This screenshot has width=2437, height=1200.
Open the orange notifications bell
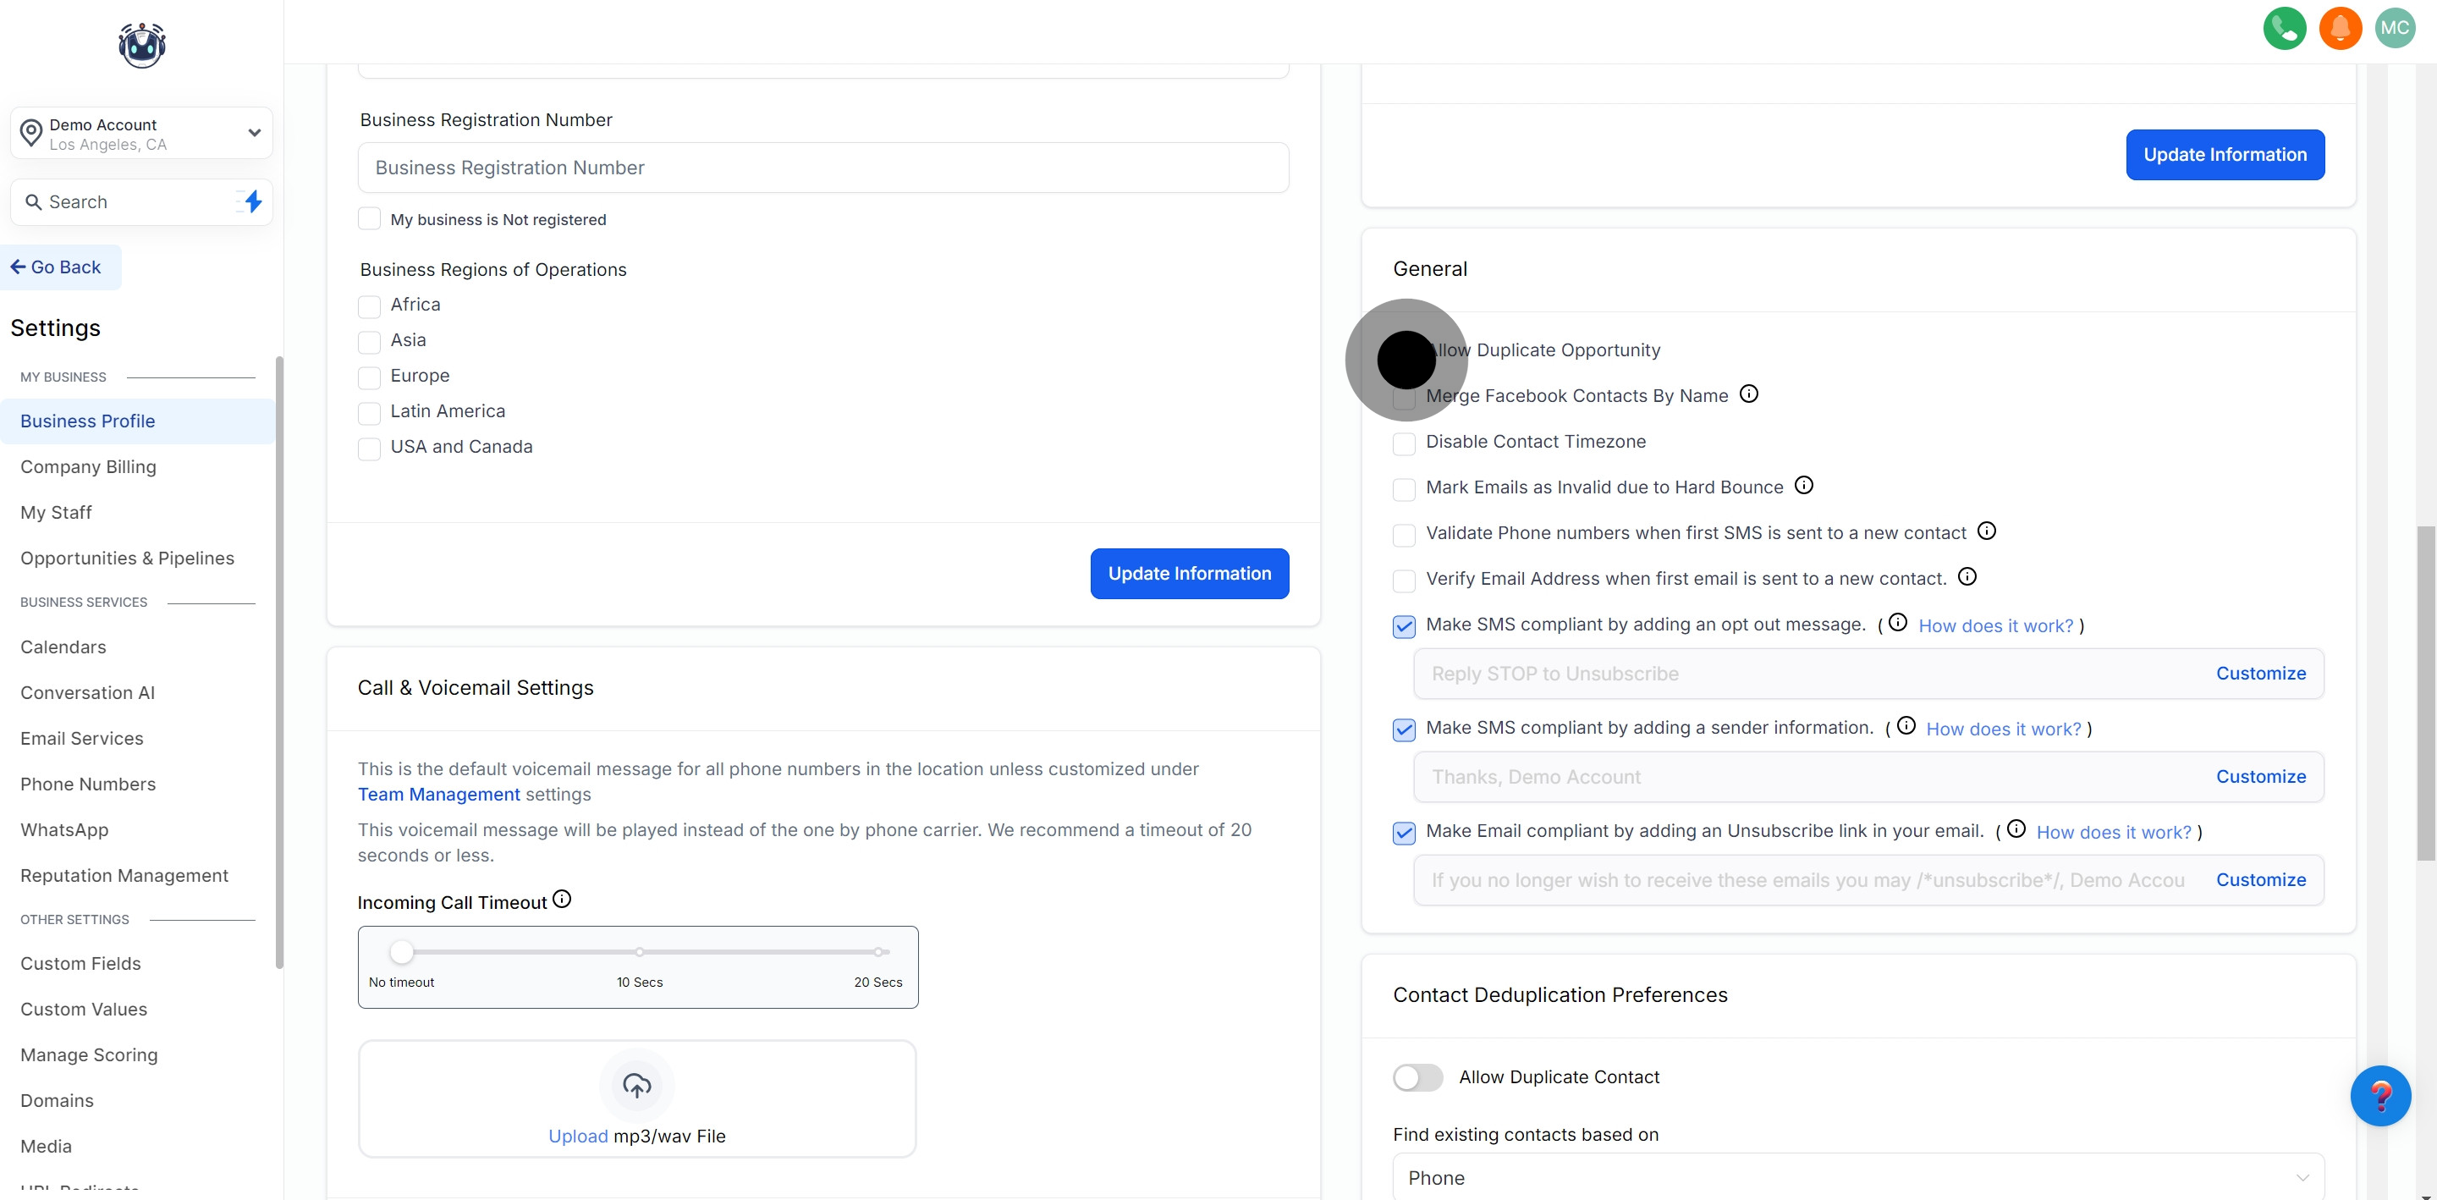2340,27
